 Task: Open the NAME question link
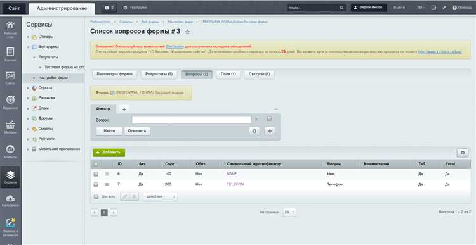tap(232, 174)
